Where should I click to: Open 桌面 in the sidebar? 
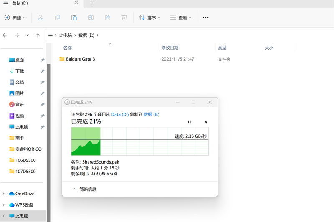[17, 60]
